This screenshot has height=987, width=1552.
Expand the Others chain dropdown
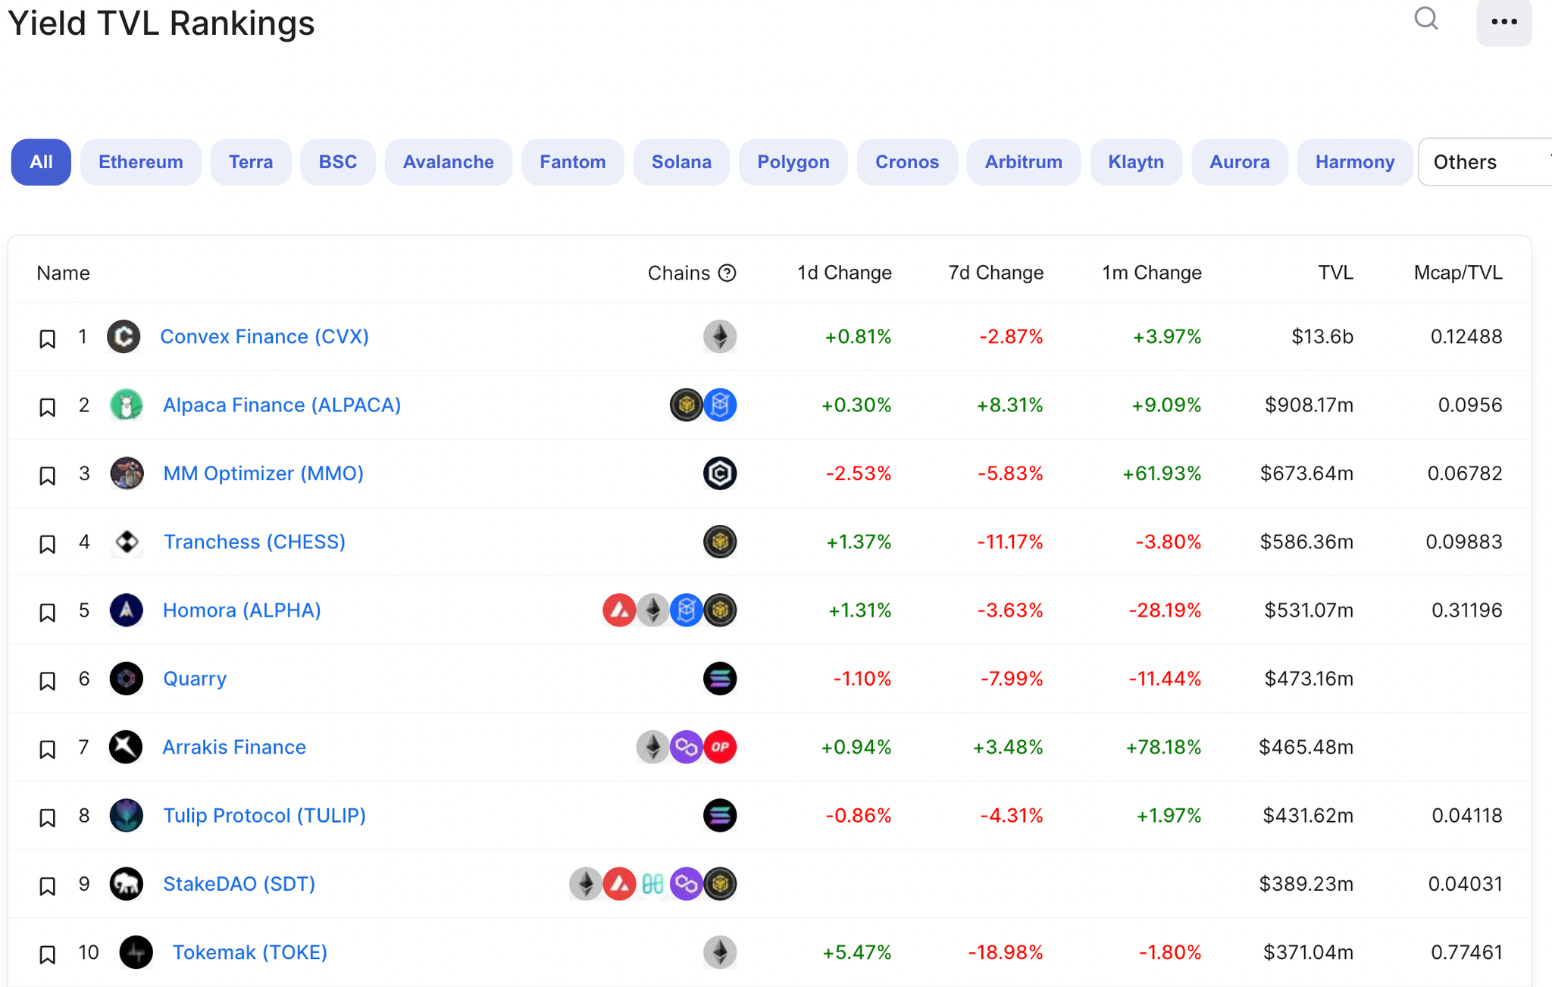point(1485,162)
